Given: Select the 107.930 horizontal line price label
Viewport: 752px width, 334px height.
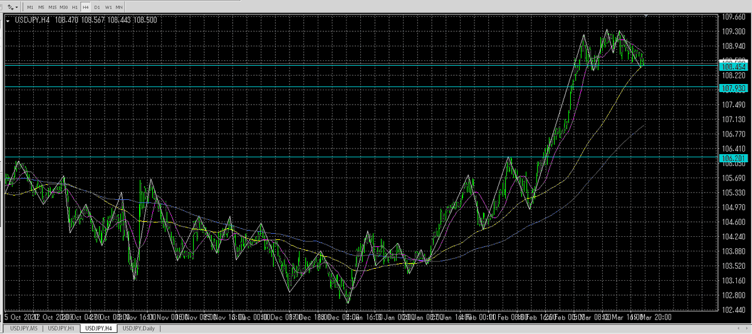Looking at the screenshot, I should pyautogui.click(x=733, y=88).
